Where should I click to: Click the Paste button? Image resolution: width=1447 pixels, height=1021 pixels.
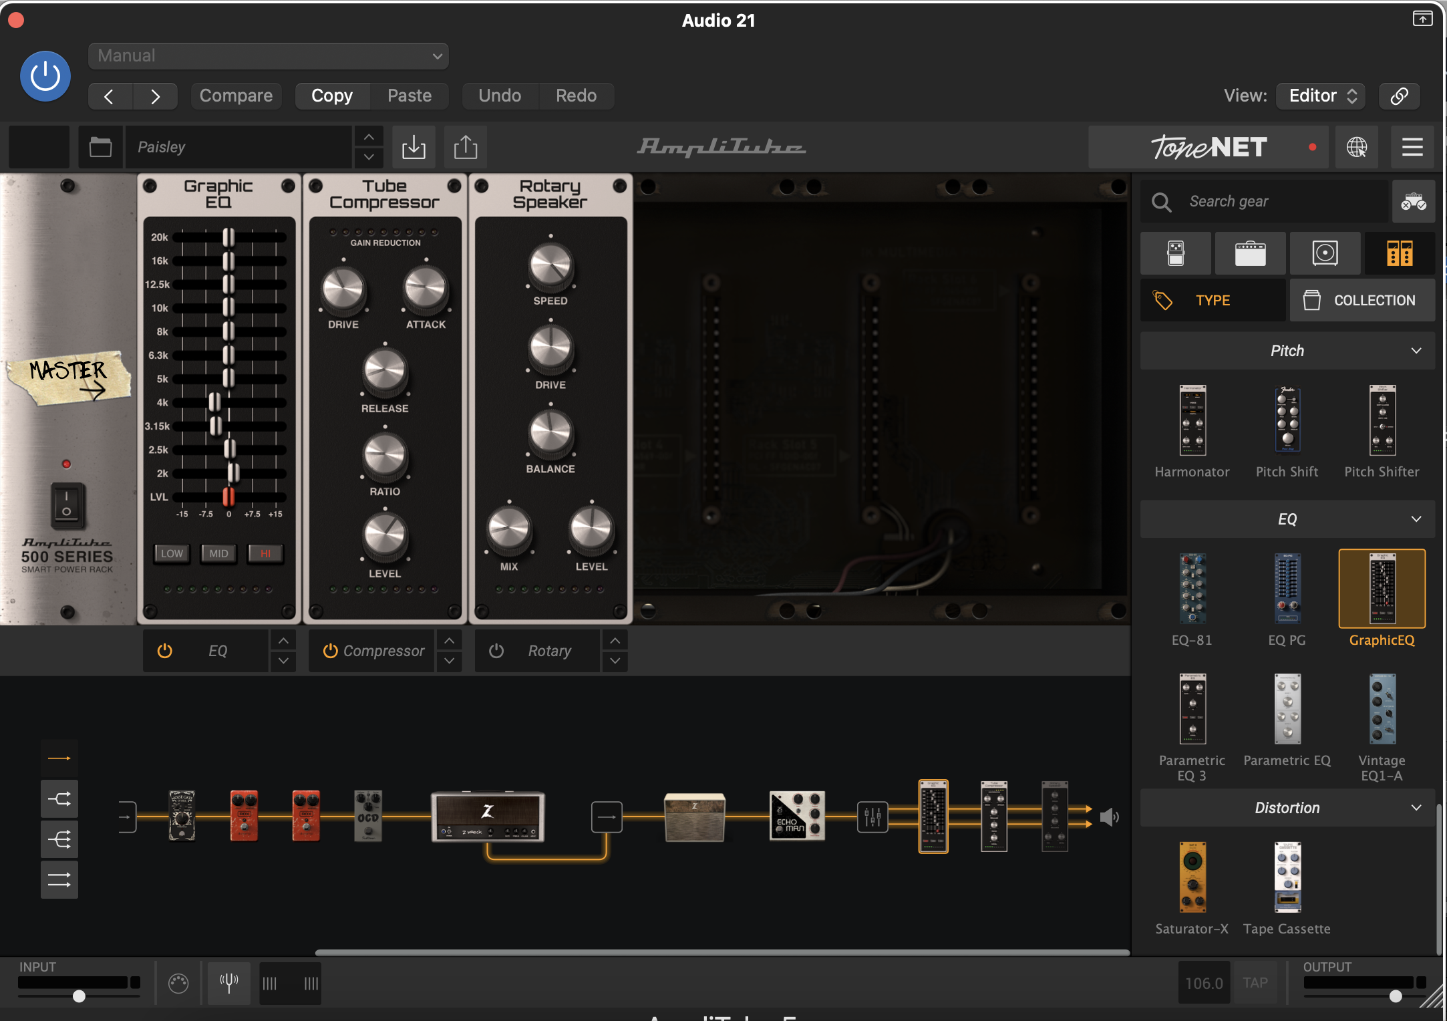[410, 96]
